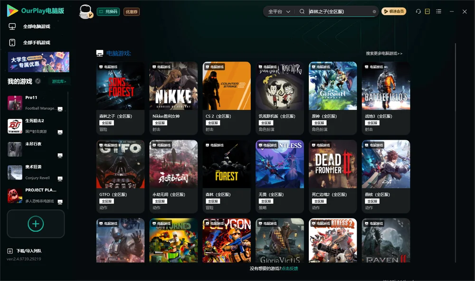Click 点击反馈 feedback link
Image resolution: width=475 pixels, height=281 pixels.
290,268
